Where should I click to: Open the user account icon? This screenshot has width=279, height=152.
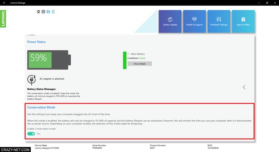48,12
